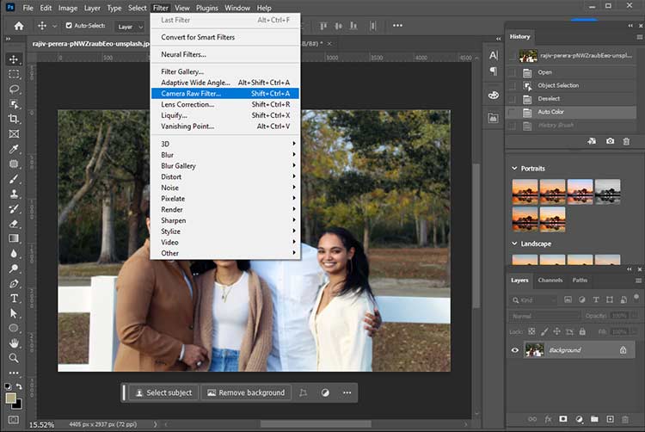Switch to the Paths tab

click(x=580, y=281)
